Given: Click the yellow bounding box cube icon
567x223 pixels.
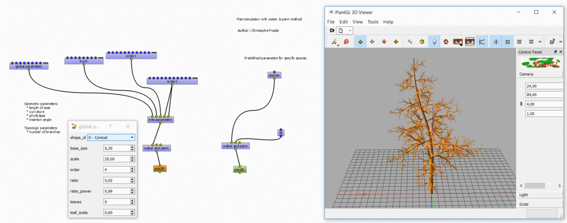Looking at the screenshot, I should pyautogui.click(x=422, y=42).
